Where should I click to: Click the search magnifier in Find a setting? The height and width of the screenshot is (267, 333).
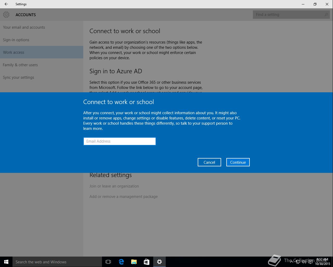click(x=326, y=15)
